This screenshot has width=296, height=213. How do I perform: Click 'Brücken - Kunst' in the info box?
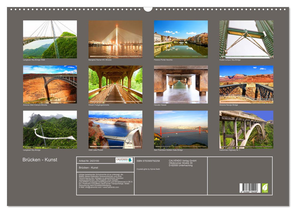(88, 168)
